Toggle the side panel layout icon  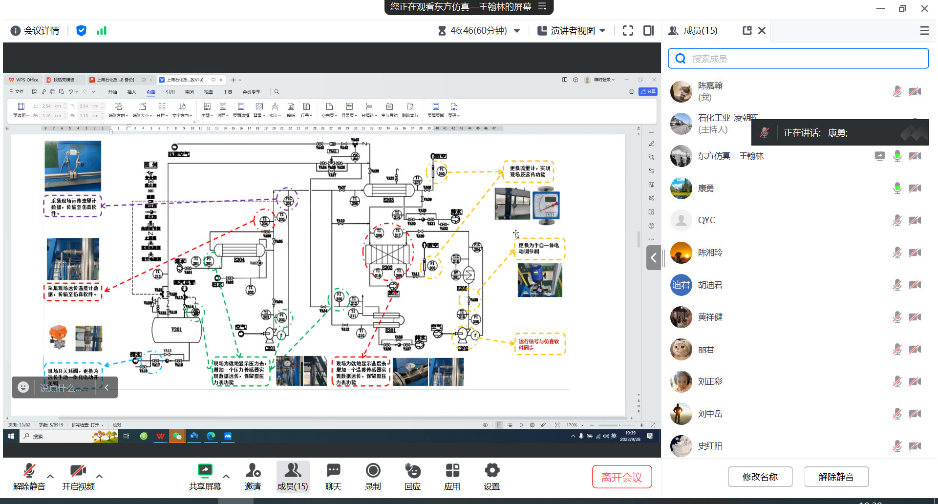pos(648,31)
